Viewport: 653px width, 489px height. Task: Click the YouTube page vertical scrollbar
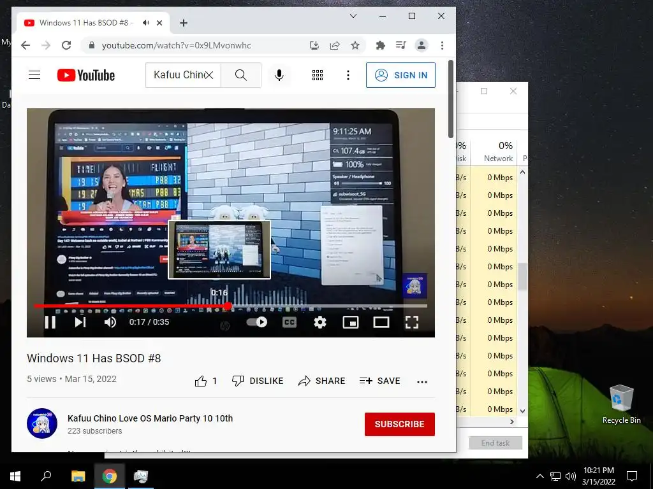[451, 99]
